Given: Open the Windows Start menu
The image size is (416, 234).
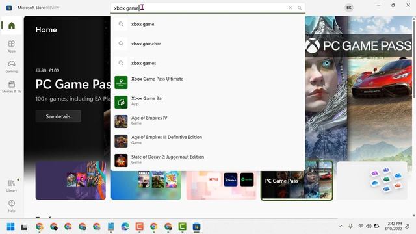Looking at the screenshot, I should (10, 227).
